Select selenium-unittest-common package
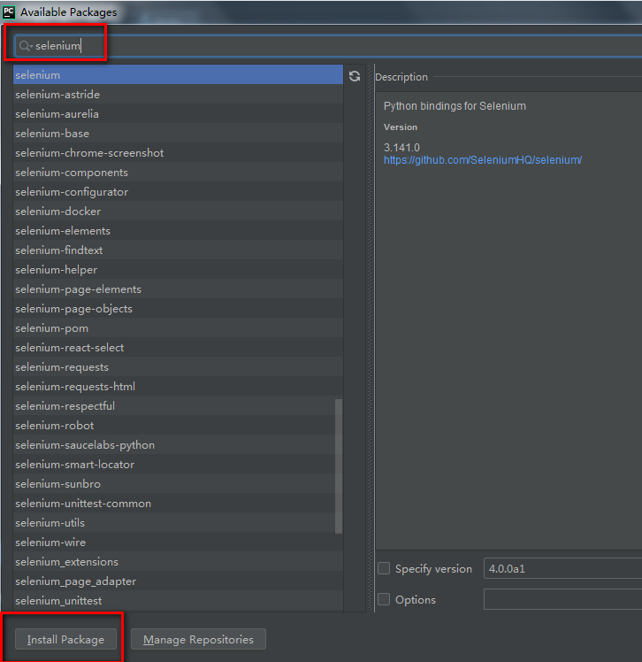This screenshot has width=642, height=662. 178,503
